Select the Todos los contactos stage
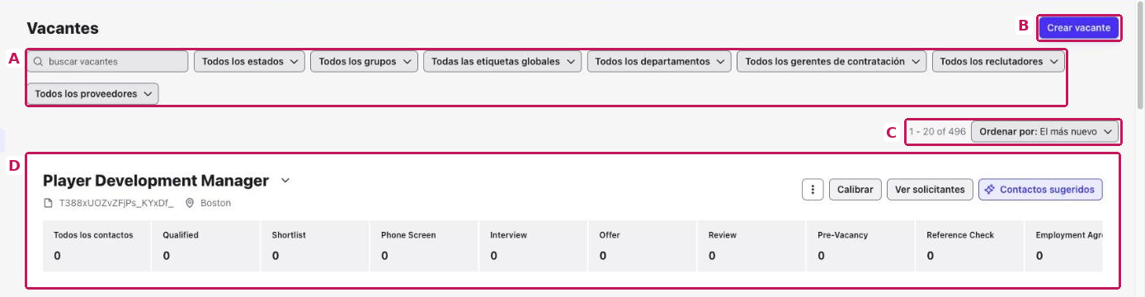The height and width of the screenshot is (297, 1145). pos(97,246)
